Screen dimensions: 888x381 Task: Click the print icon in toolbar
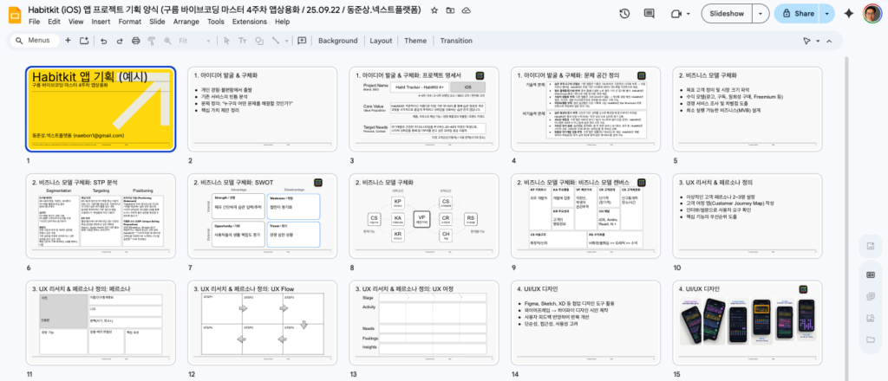pos(136,41)
